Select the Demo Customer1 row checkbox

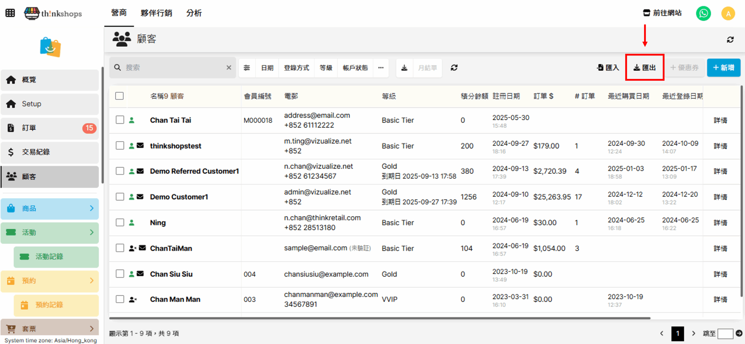120,197
